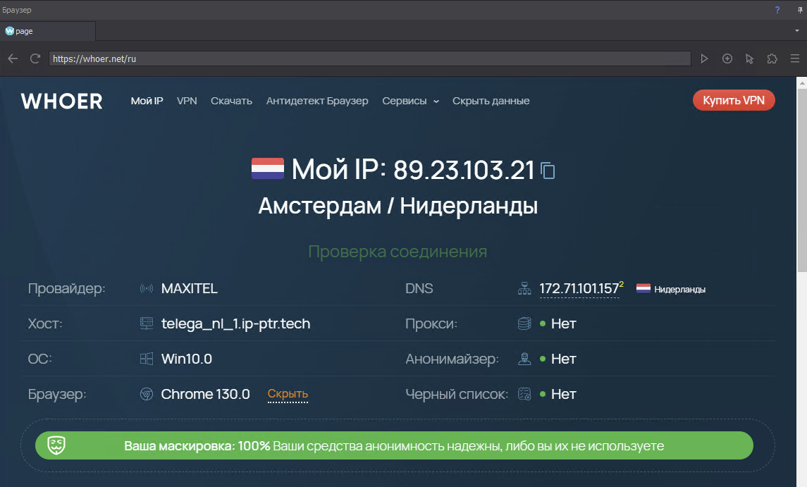This screenshot has height=487, width=807.
Task: Copy IP address with the copy icon
Action: pos(548,171)
